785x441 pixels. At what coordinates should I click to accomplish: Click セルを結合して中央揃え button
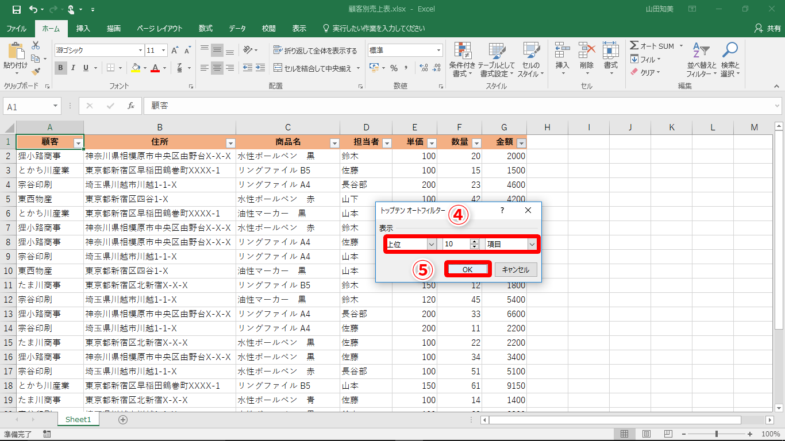point(314,68)
